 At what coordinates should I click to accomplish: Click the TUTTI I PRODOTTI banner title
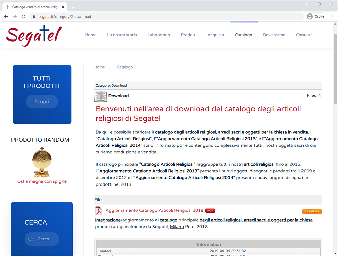(42, 82)
